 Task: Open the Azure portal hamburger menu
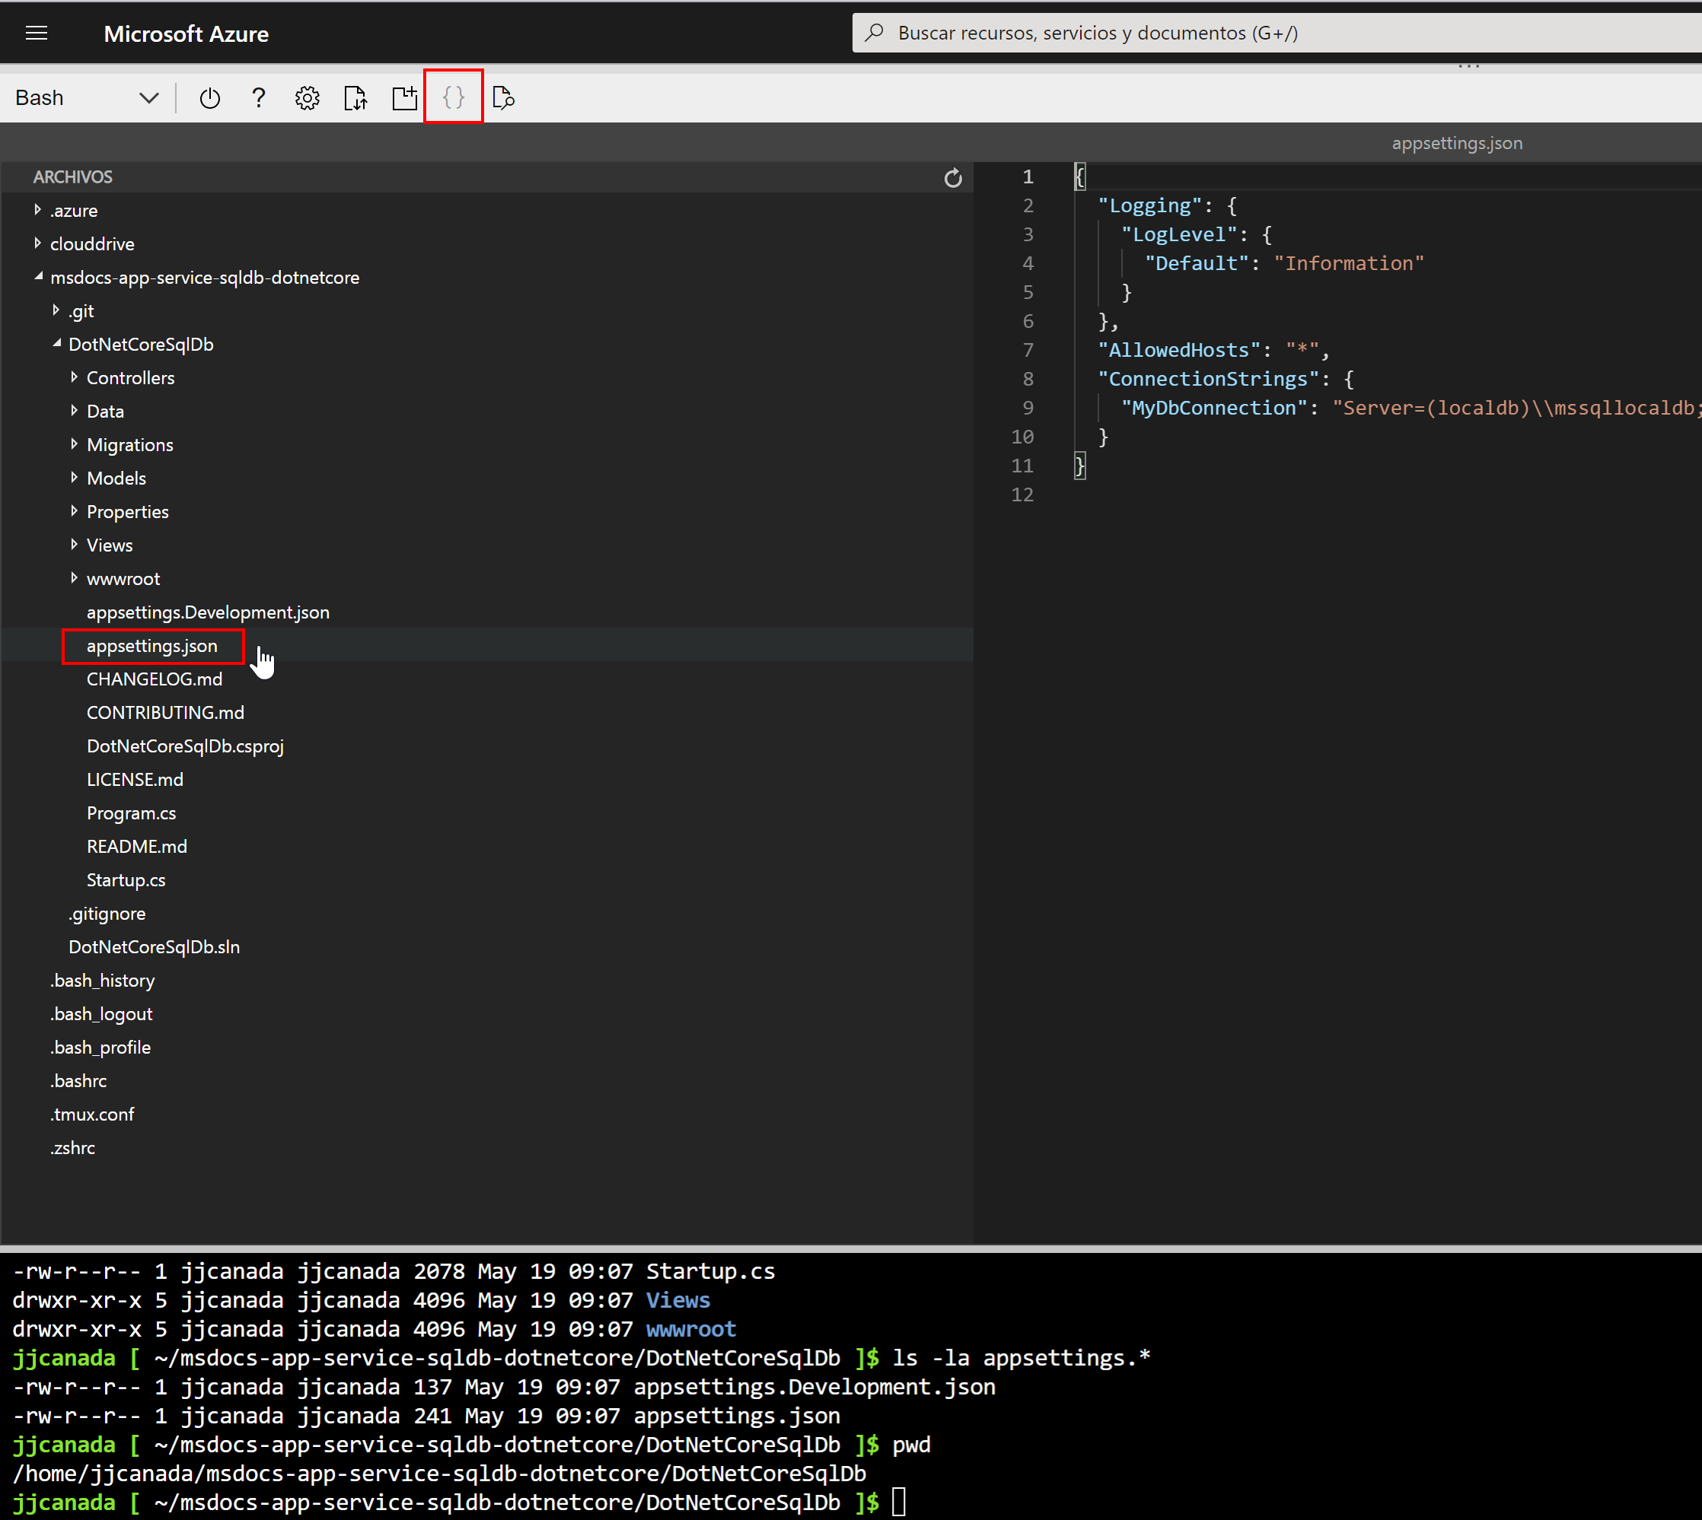tap(37, 33)
